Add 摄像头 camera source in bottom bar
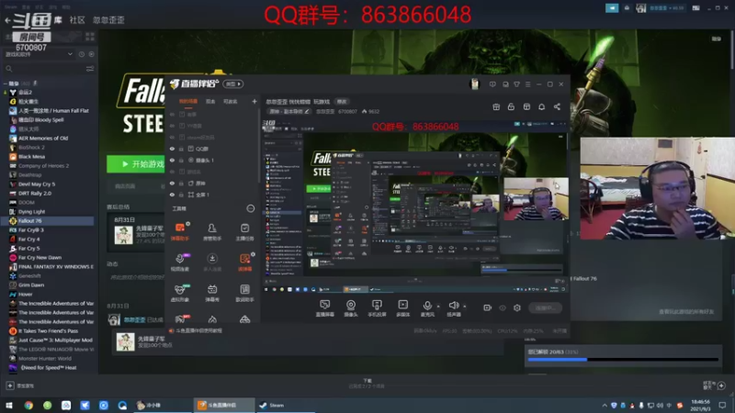Screen dimensions: 735x413 point(351,307)
